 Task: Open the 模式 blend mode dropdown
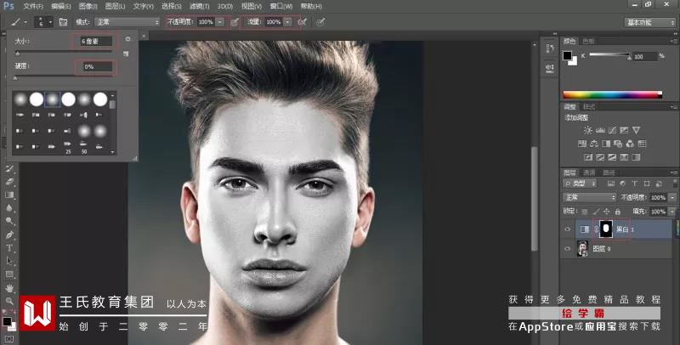127,22
